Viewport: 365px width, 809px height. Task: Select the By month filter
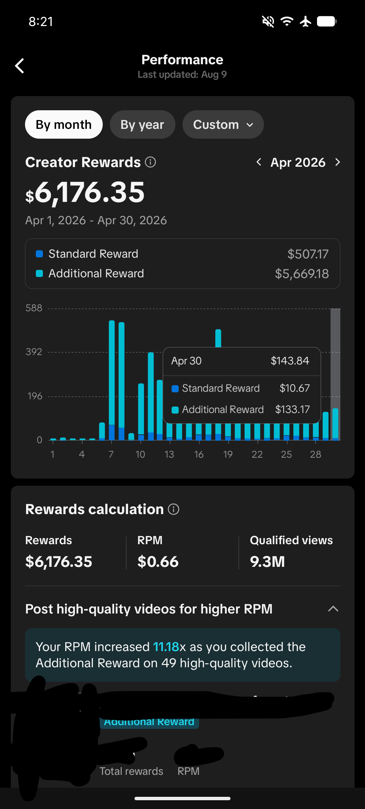coord(64,124)
